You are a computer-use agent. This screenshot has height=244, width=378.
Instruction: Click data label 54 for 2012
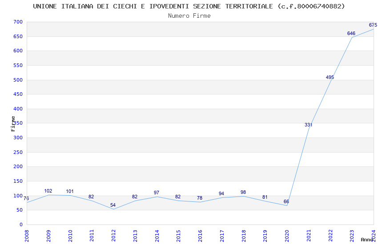click(113, 205)
